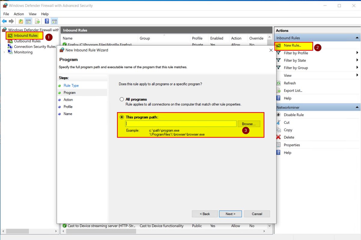Viewport: 361px width, 240px height.
Task: Open the Action menu
Action: click(19, 14)
